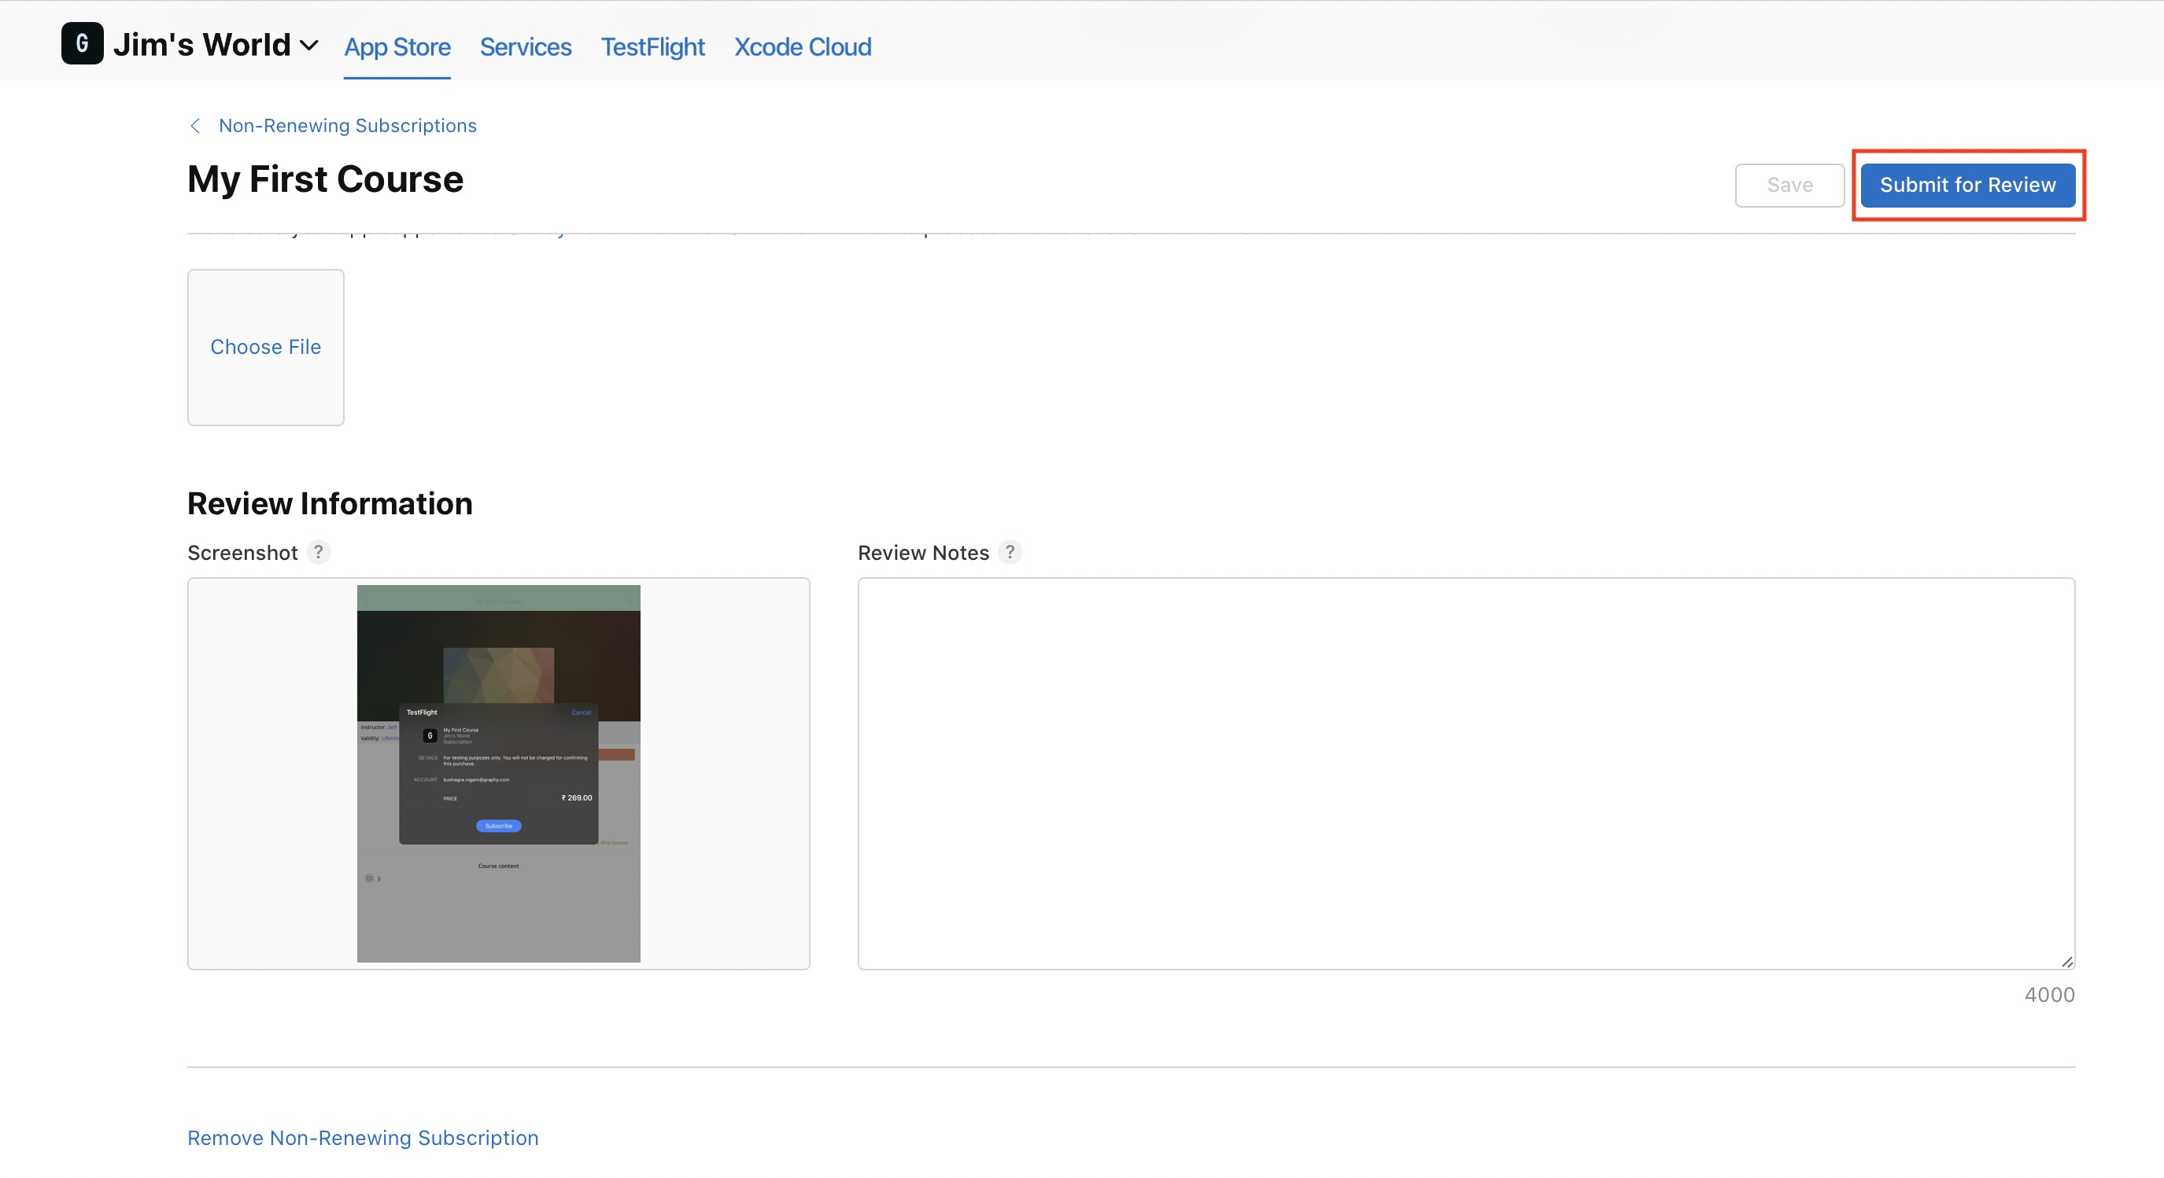The width and height of the screenshot is (2164, 1178).
Task: Return to Non-Renewing Subscriptions list
Action: coord(347,126)
